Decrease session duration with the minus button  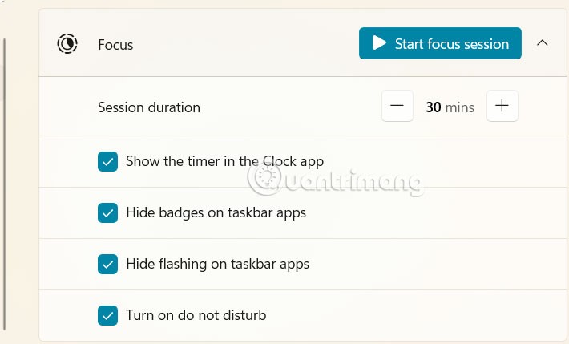click(397, 106)
